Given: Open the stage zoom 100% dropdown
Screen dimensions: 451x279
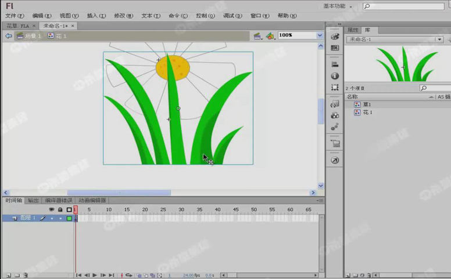Looking at the screenshot, I should tap(319, 35).
